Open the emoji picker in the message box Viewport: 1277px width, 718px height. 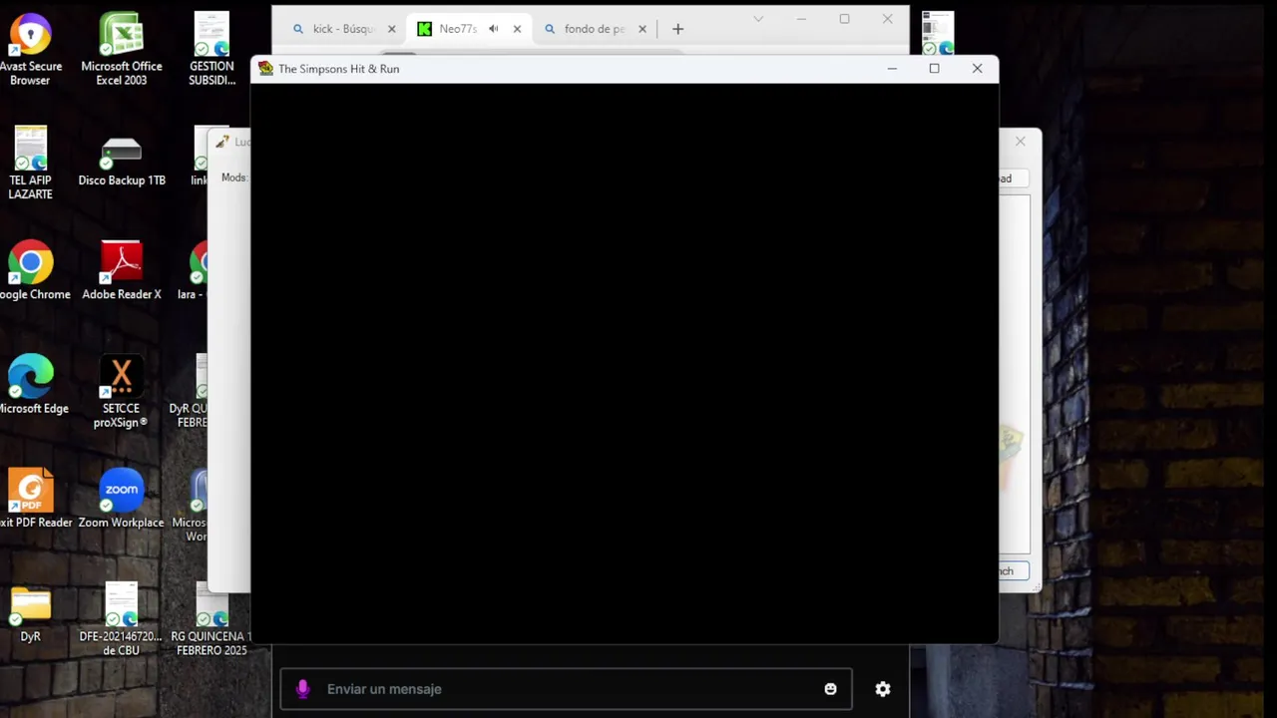830,689
